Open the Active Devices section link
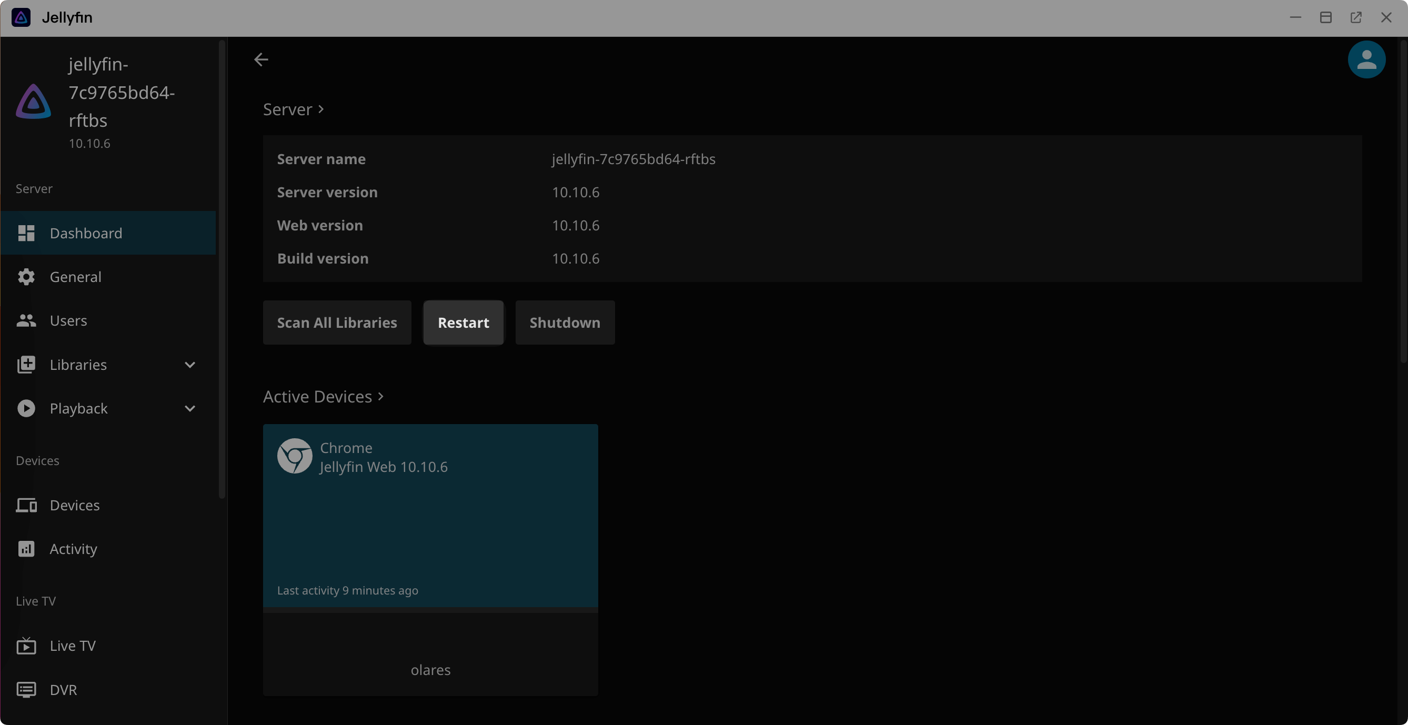1408x725 pixels. click(323, 397)
